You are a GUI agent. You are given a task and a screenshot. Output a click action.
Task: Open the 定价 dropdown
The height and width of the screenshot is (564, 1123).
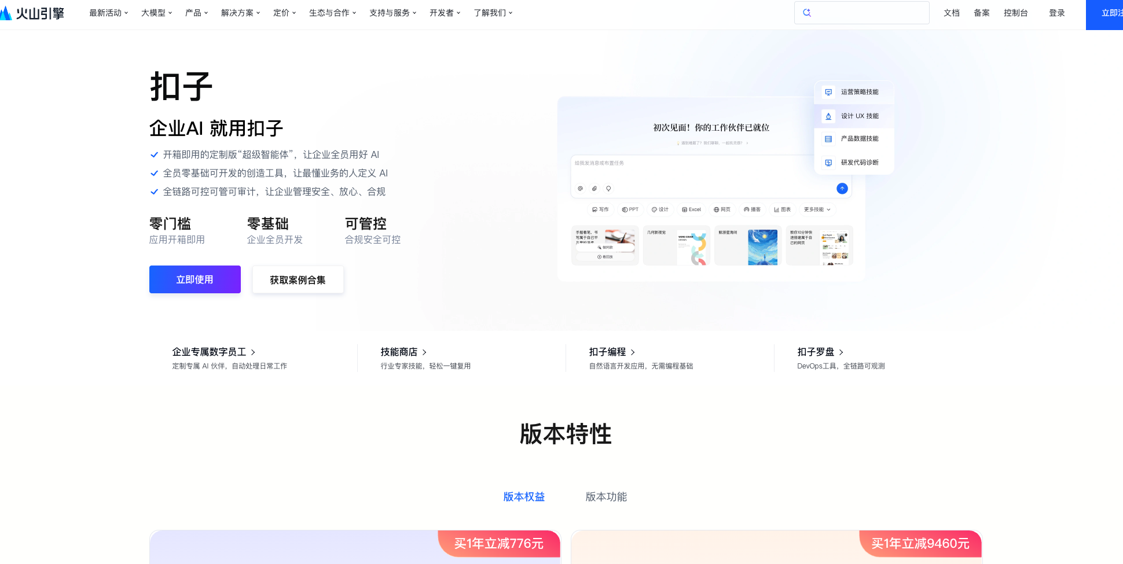tap(285, 13)
